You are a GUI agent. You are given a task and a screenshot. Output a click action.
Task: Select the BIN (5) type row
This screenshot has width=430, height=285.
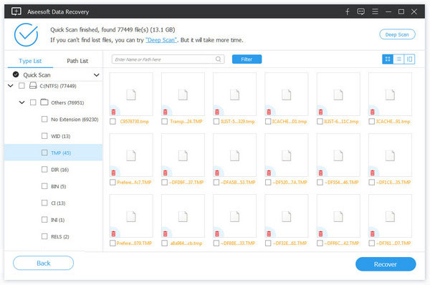[x=54, y=186]
